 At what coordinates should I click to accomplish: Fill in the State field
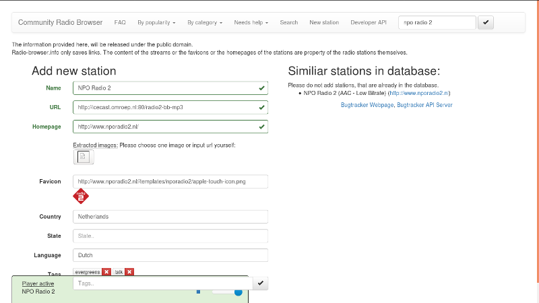170,236
